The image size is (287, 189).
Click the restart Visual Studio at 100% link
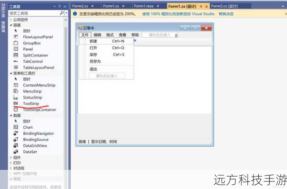pyautogui.click(x=178, y=14)
